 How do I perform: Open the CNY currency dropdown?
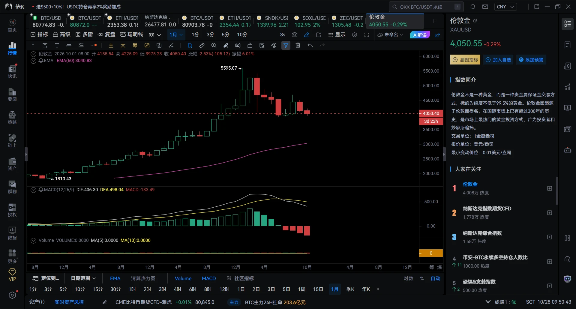pos(505,7)
